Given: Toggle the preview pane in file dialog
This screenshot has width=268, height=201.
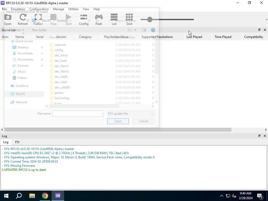Looking at the screenshot, I should pyautogui.click(x=144, y=30).
